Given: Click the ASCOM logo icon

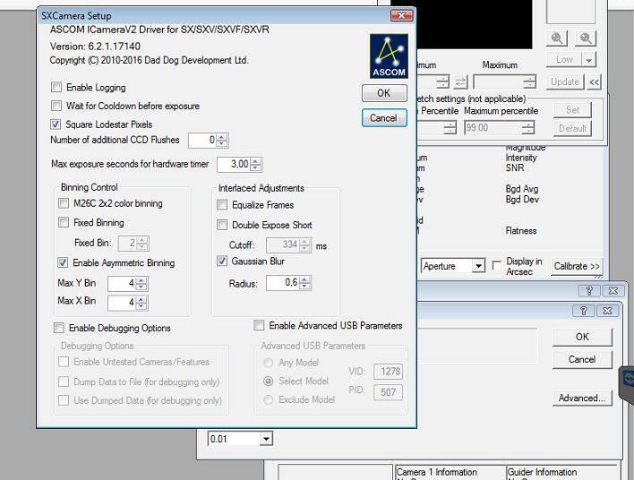Looking at the screenshot, I should (389, 56).
